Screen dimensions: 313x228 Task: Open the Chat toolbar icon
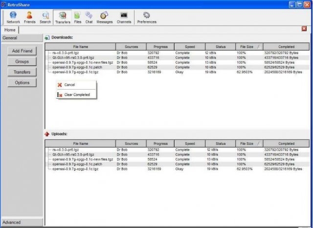[89, 17]
